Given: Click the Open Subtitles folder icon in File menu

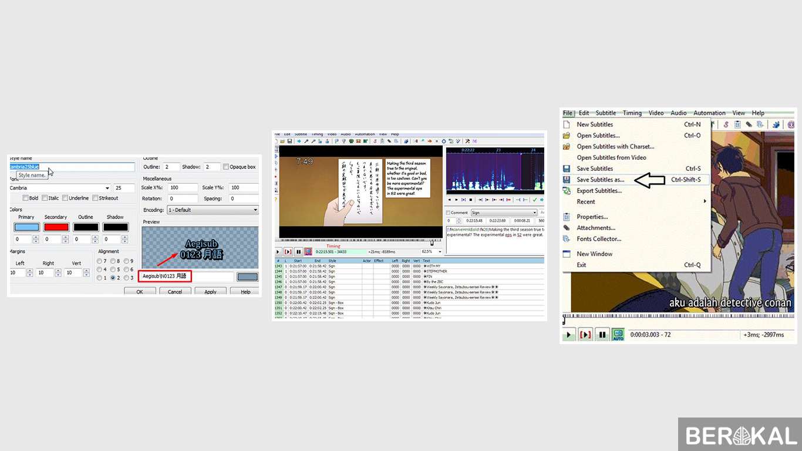Looking at the screenshot, I should pyautogui.click(x=567, y=136).
